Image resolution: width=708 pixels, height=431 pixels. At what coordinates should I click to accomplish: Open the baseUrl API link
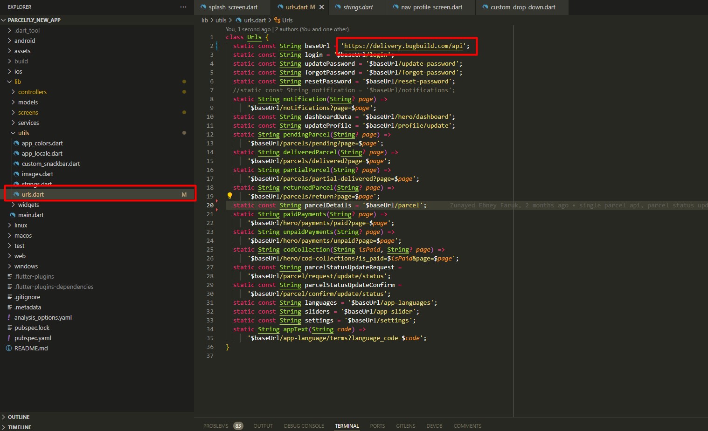(x=403, y=46)
